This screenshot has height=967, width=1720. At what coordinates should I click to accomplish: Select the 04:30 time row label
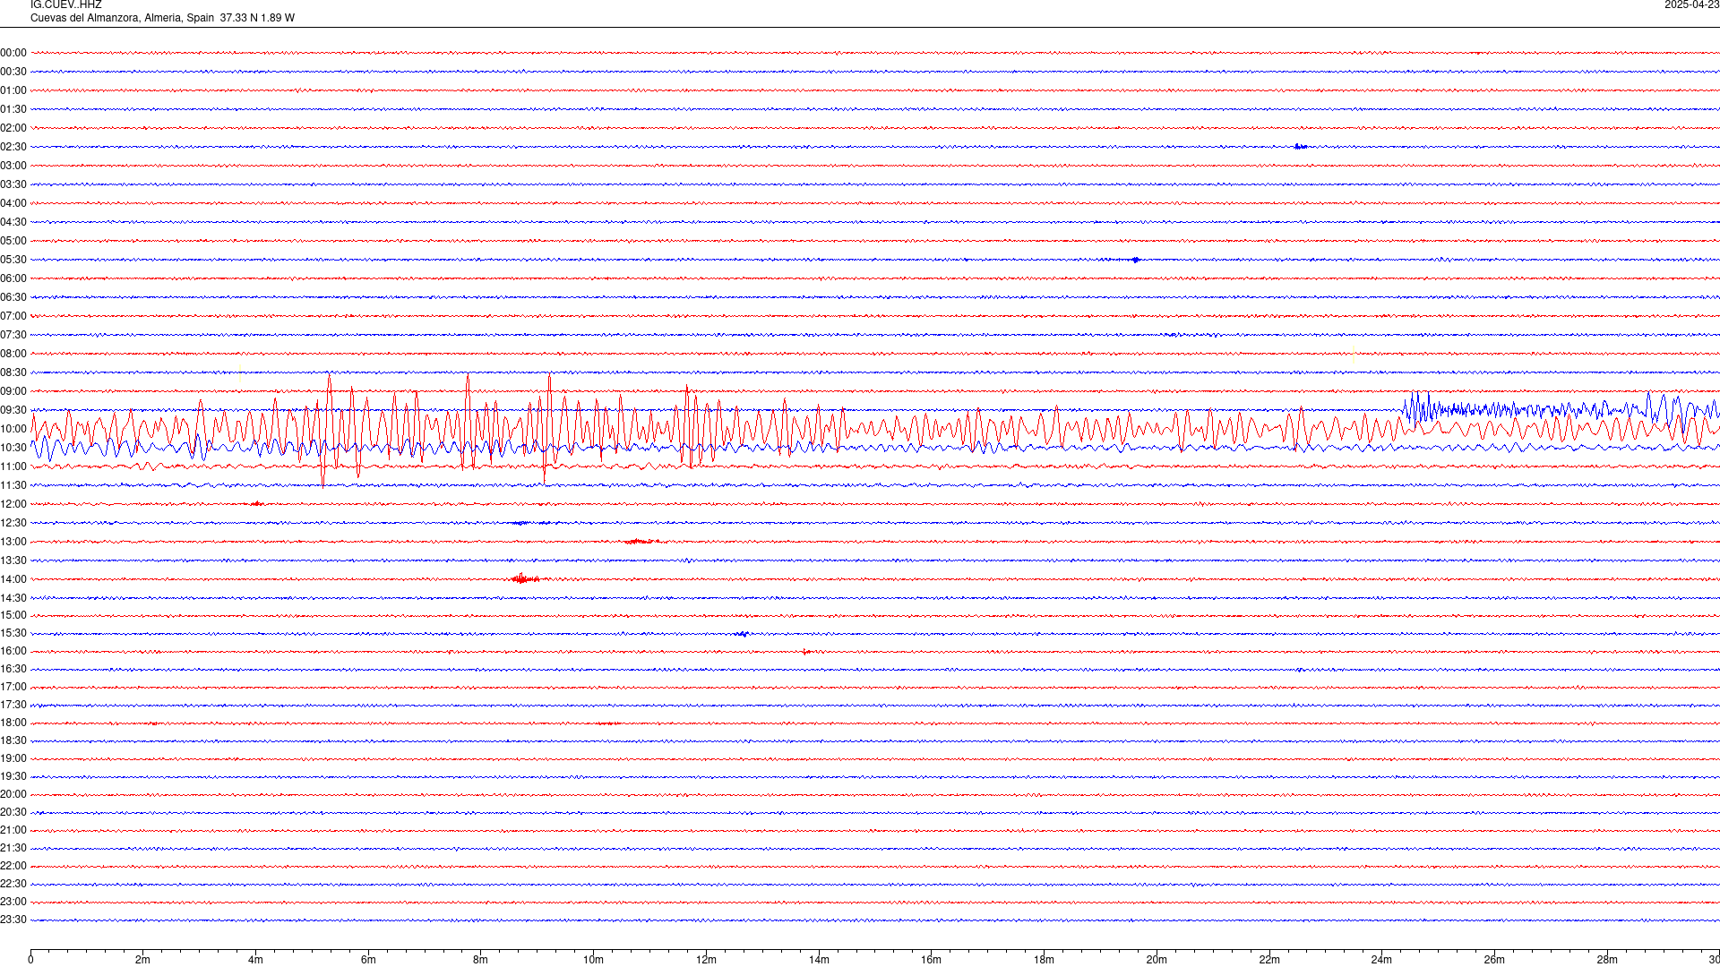(13, 222)
